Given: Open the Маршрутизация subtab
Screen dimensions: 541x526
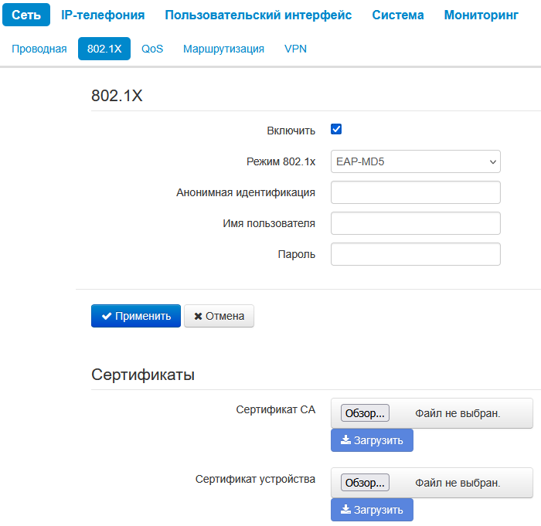Looking at the screenshot, I should pos(223,49).
